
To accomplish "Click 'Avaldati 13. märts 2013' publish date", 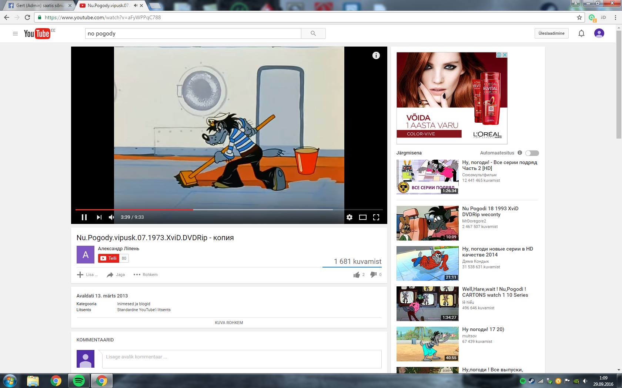I will coord(102,296).
